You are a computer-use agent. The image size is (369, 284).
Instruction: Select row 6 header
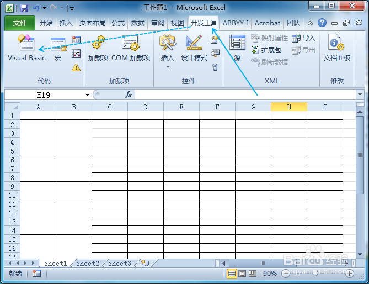click(x=12, y=160)
